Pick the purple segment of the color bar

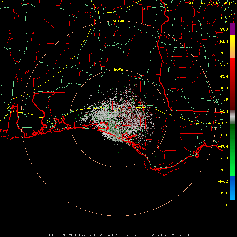(233, 29)
